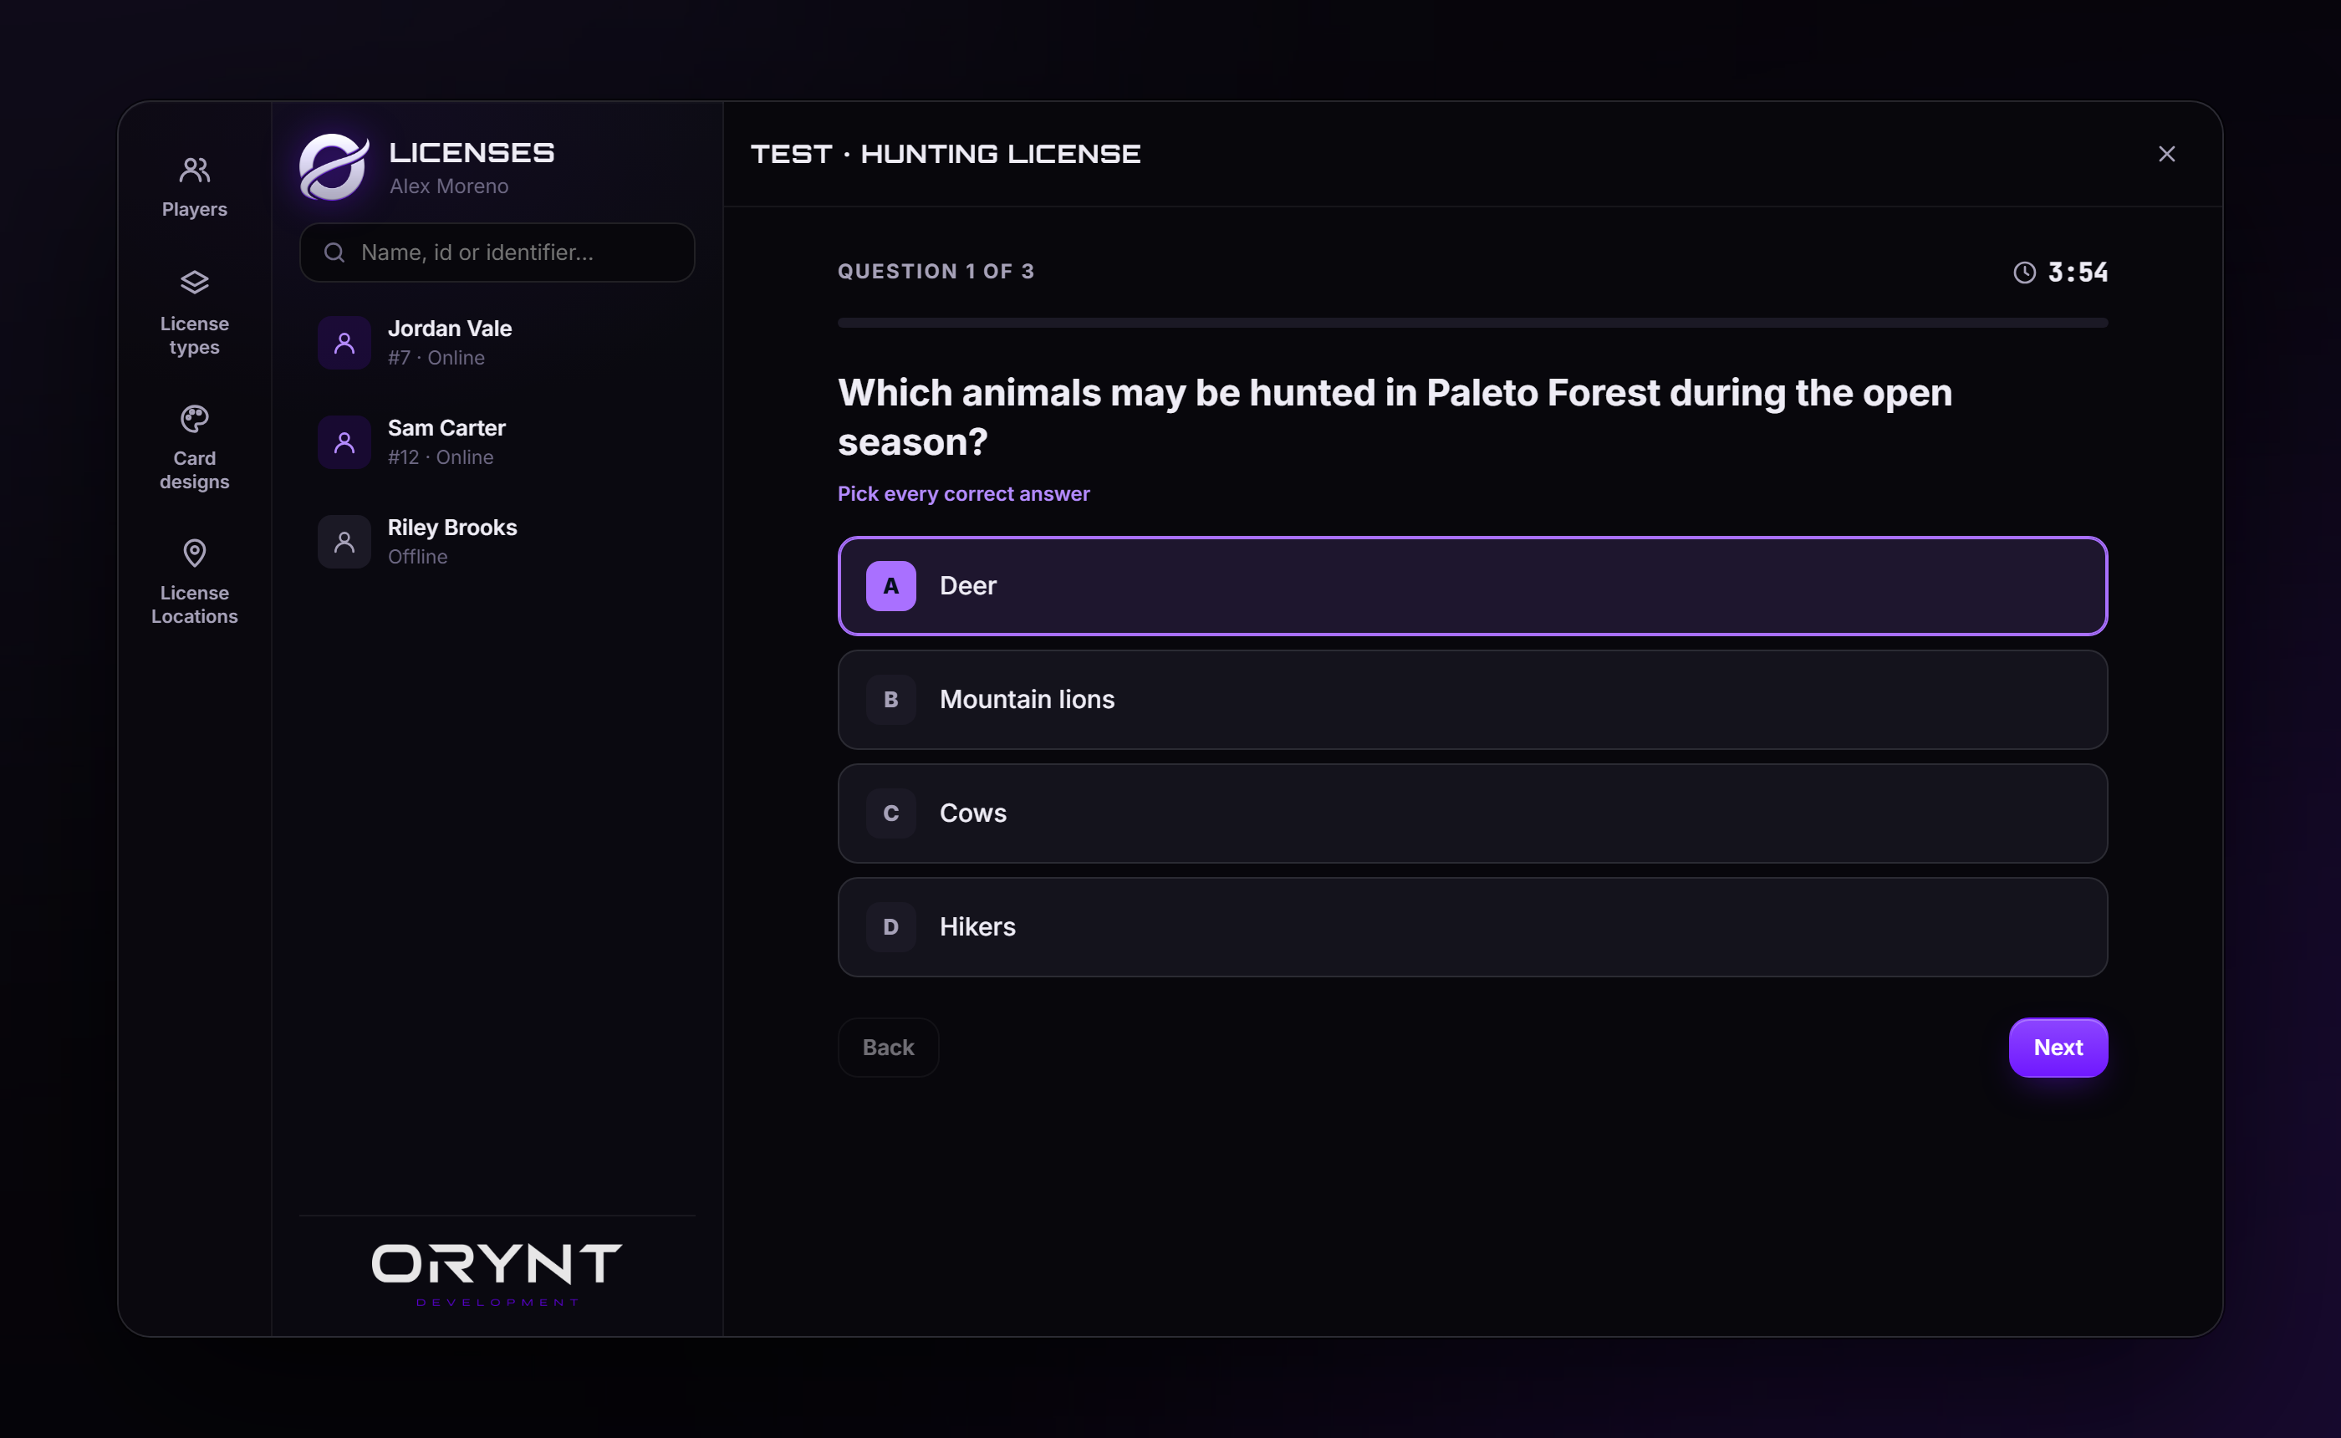Open License types layers icon

point(194,283)
